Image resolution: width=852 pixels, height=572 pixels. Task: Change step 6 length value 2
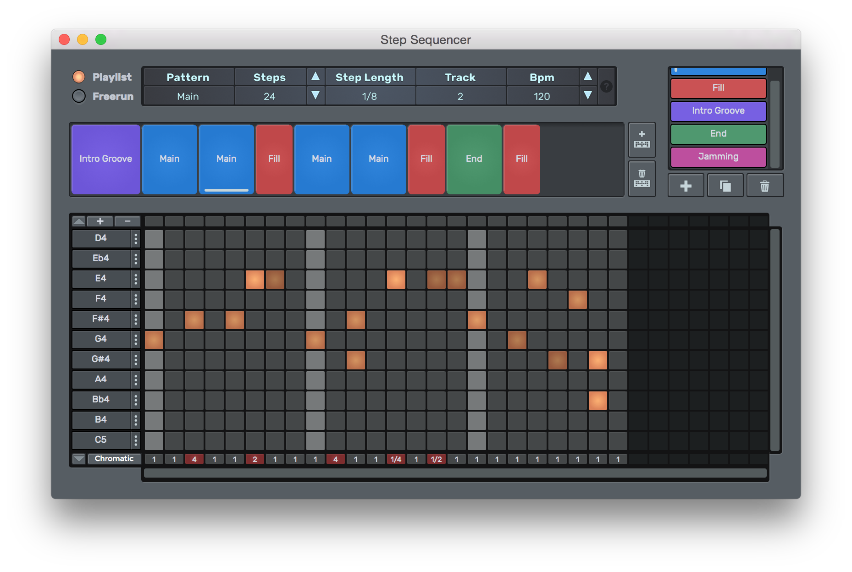(x=255, y=459)
